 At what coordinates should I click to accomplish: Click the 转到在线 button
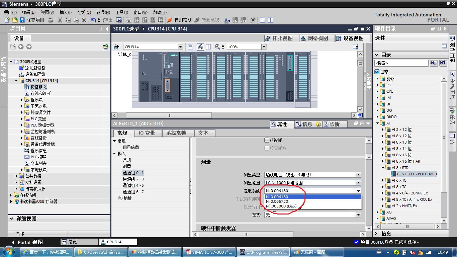click(179, 20)
